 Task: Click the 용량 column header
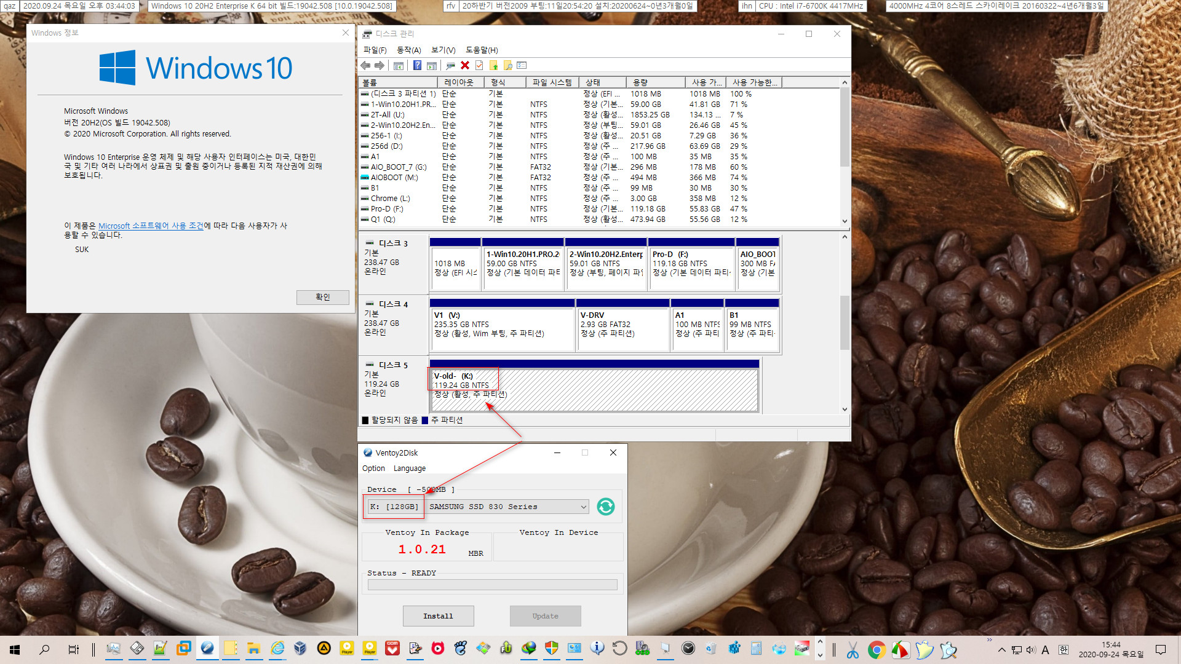pyautogui.click(x=656, y=82)
